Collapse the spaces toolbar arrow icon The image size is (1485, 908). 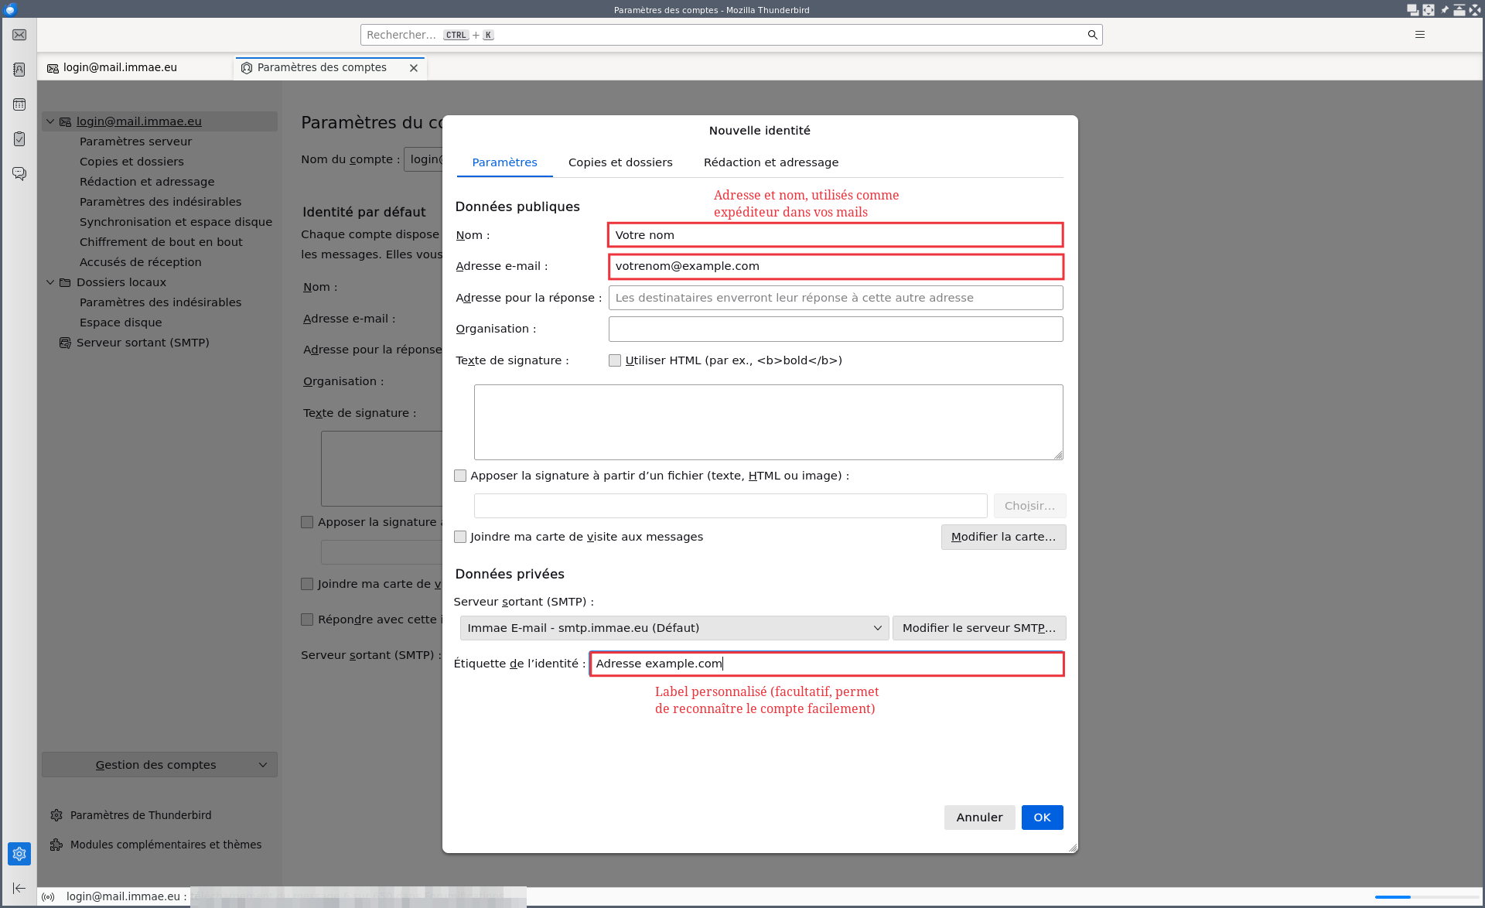point(19,888)
